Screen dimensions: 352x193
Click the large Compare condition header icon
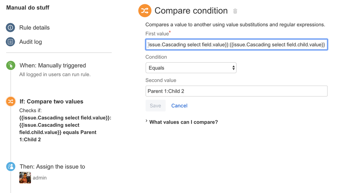tap(145, 11)
